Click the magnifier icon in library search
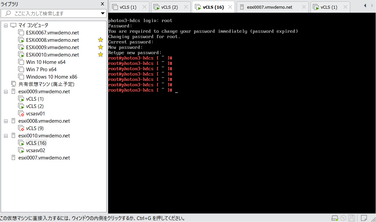This screenshot has width=376, height=222. [8, 13]
